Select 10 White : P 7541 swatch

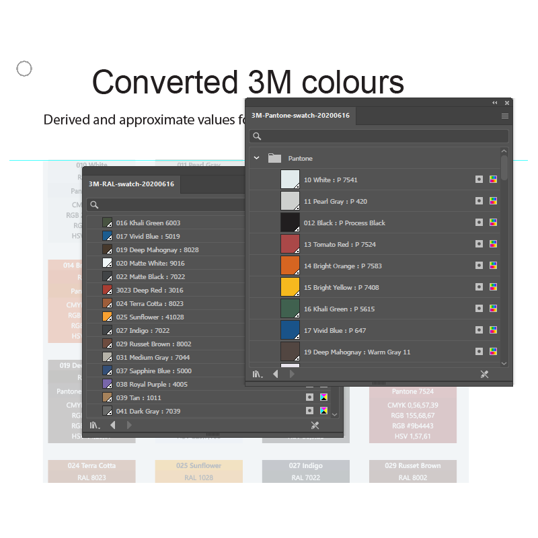[375, 180]
